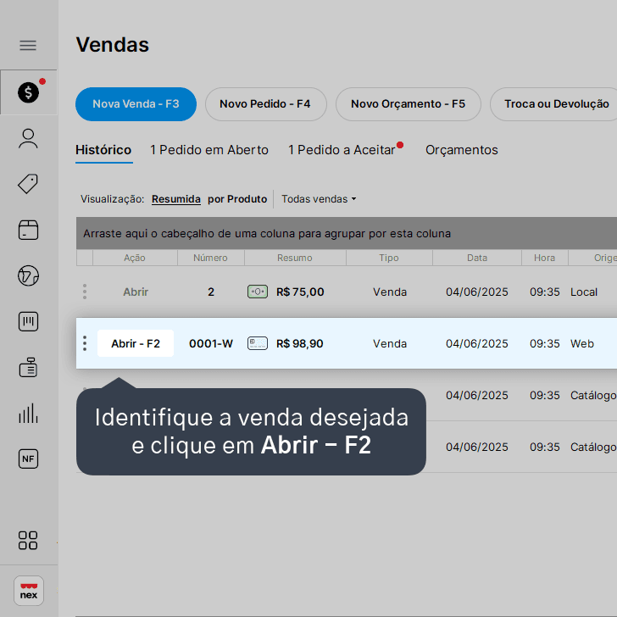617x617 pixels.
Task: Click the nex logo icon
Action: tap(29, 591)
